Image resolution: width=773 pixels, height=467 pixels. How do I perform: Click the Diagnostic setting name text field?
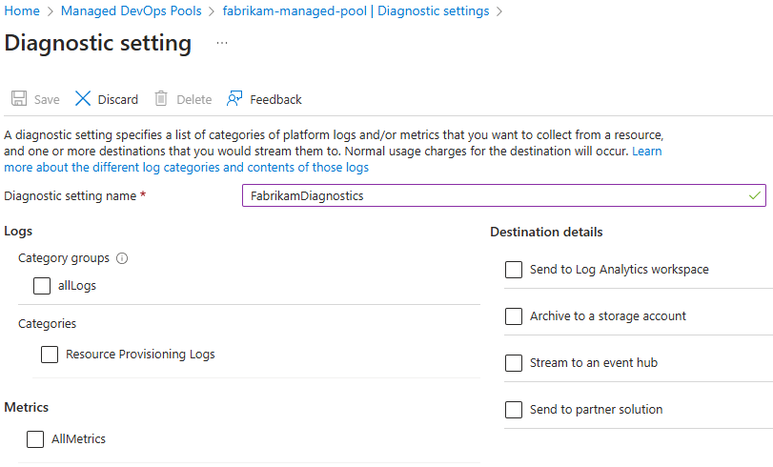504,195
